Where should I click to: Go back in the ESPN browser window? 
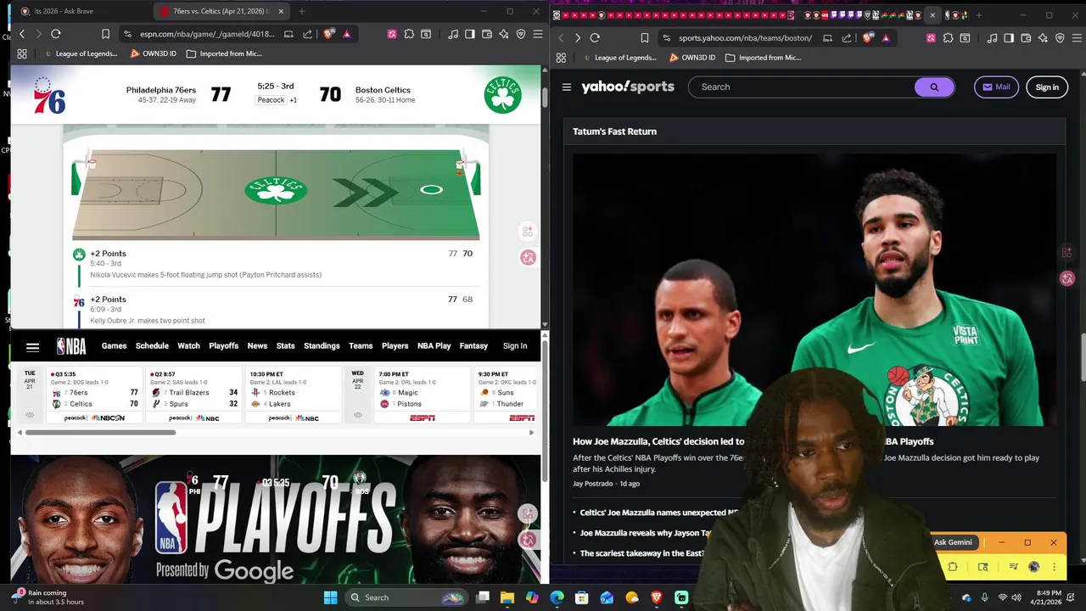click(x=23, y=34)
